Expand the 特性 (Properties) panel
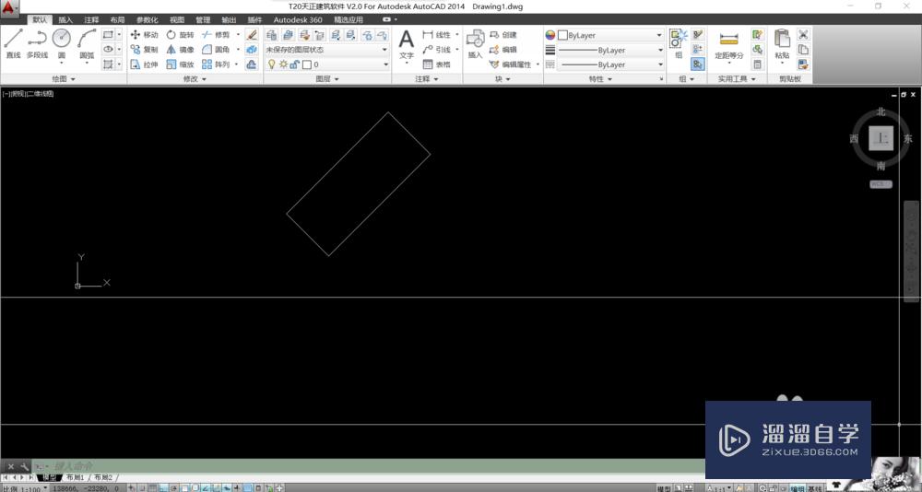 (x=600, y=78)
